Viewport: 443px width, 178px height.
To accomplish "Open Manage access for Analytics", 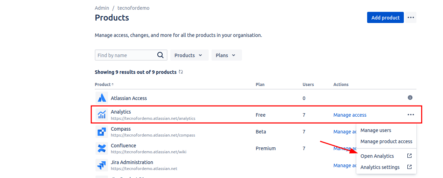I will [350, 115].
